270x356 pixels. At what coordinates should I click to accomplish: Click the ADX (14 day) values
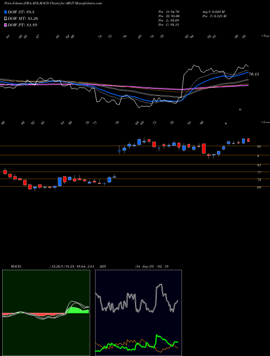[152, 266]
